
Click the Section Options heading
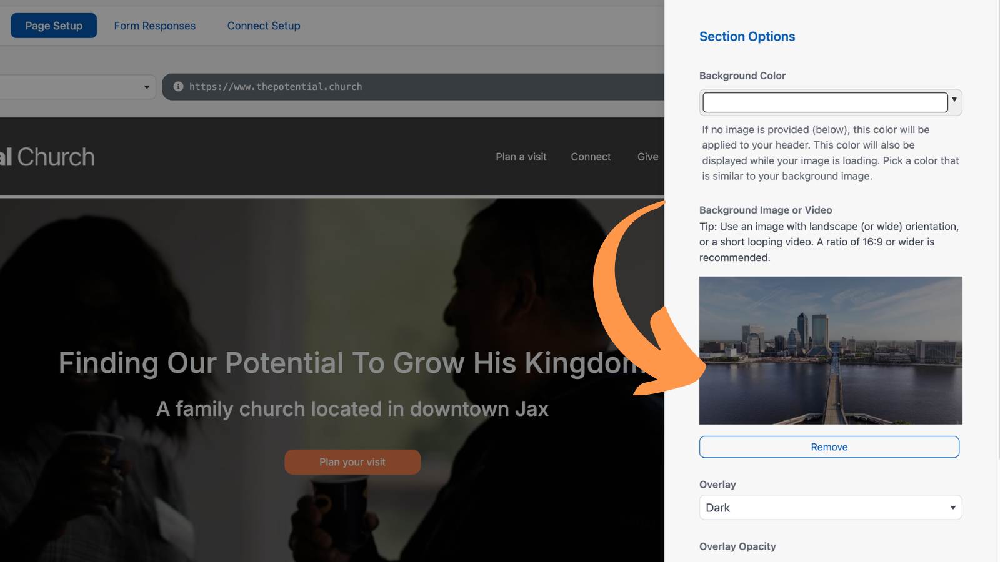[747, 36]
